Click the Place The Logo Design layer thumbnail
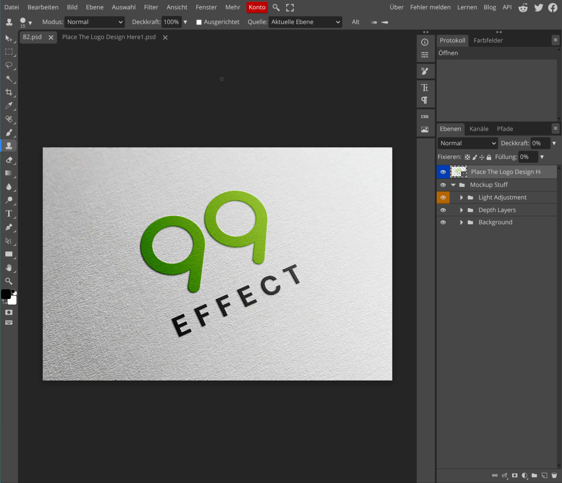Viewport: 562px width, 483px height. click(x=459, y=172)
